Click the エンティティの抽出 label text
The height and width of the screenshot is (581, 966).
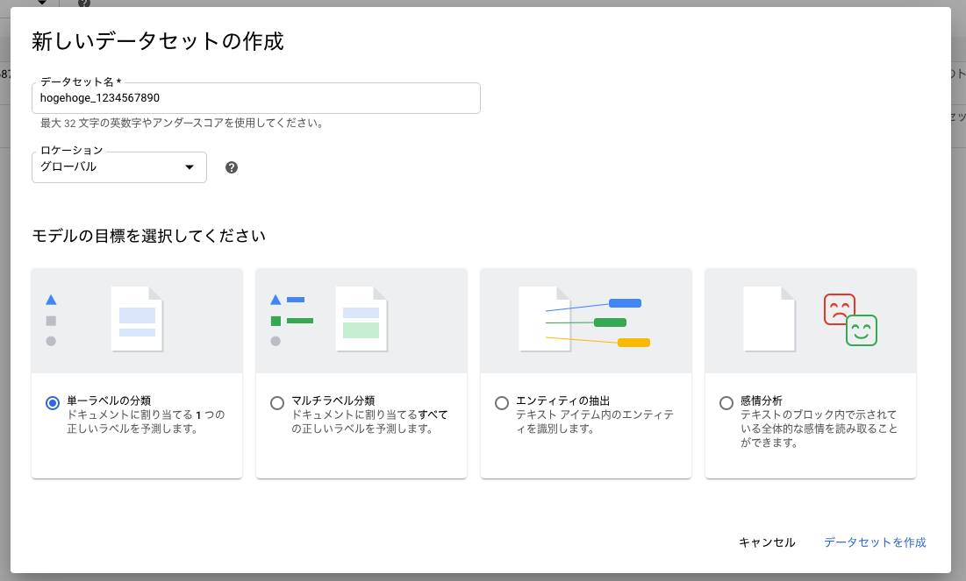click(x=562, y=400)
